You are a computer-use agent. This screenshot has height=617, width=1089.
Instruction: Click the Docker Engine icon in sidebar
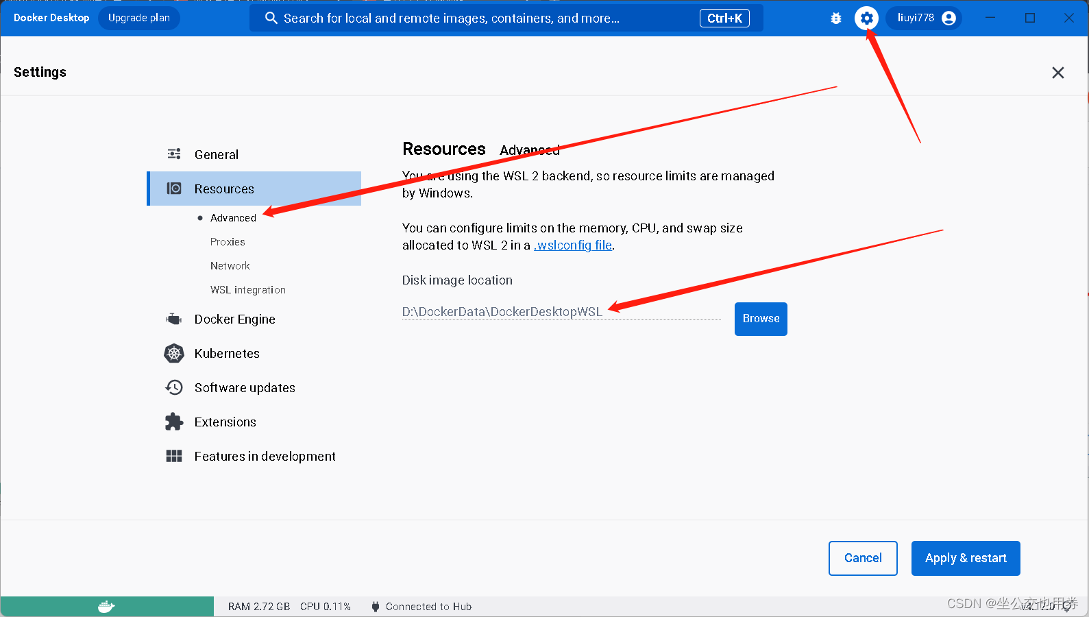pyautogui.click(x=174, y=319)
